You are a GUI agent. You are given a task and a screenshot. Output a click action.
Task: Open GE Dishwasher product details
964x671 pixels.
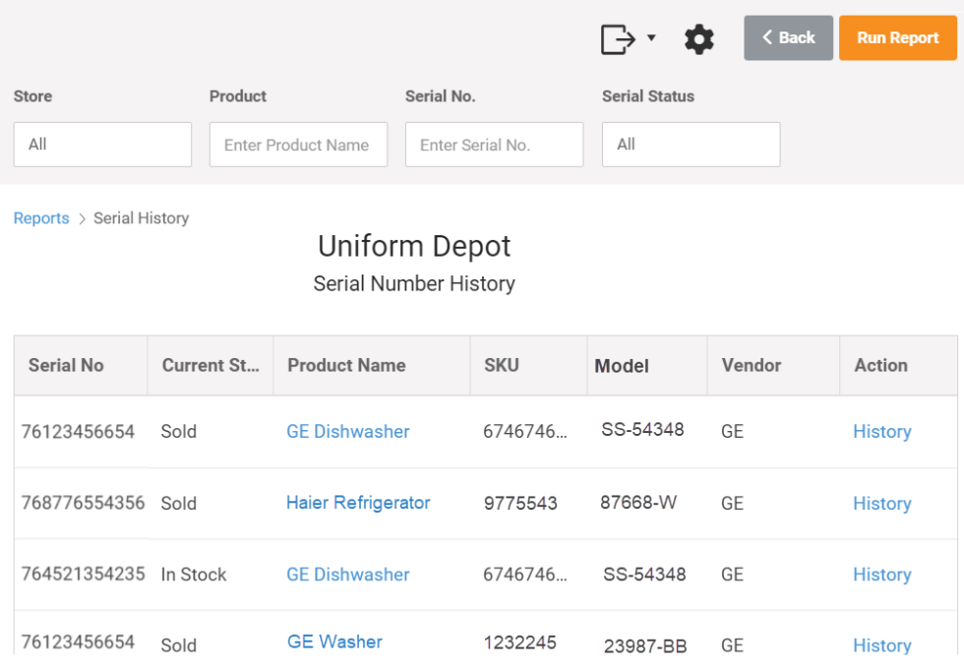(x=347, y=431)
